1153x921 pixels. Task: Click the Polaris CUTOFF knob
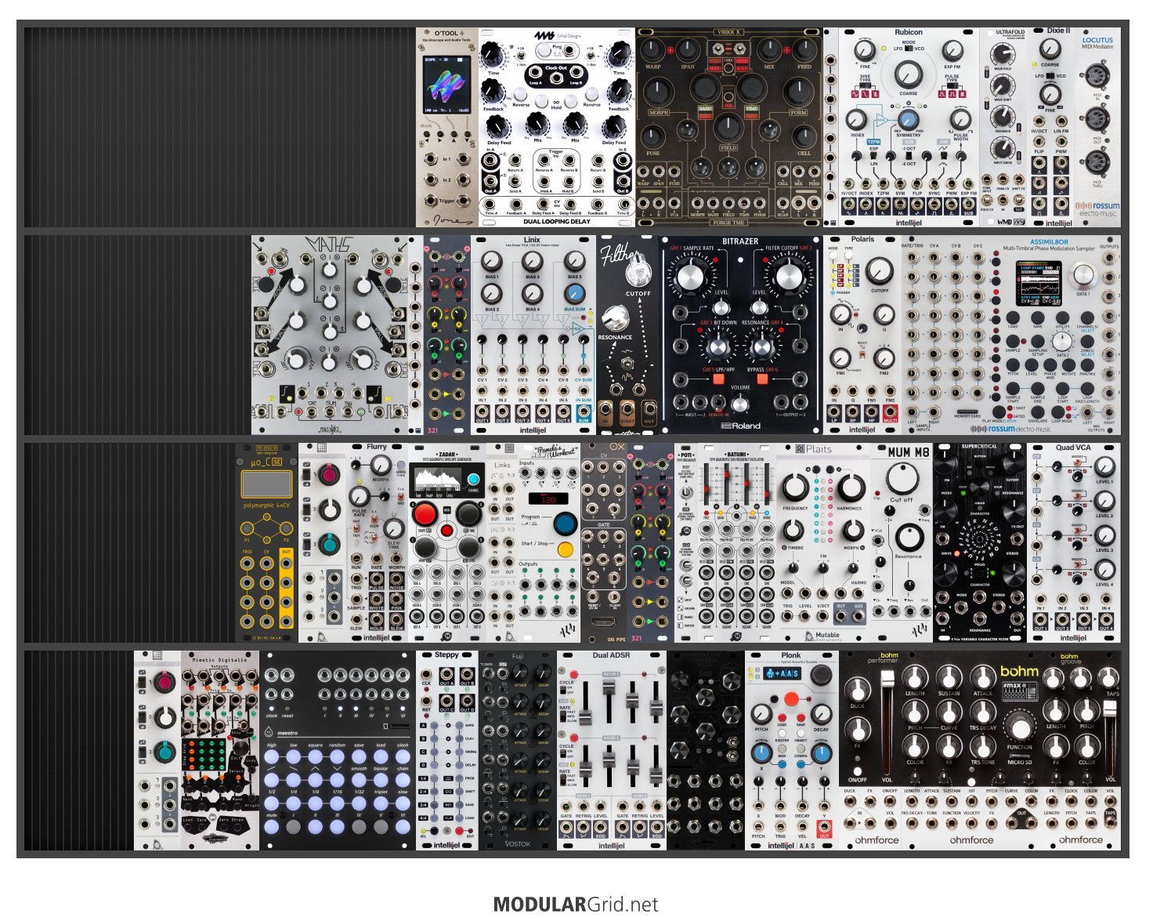pos(880,270)
